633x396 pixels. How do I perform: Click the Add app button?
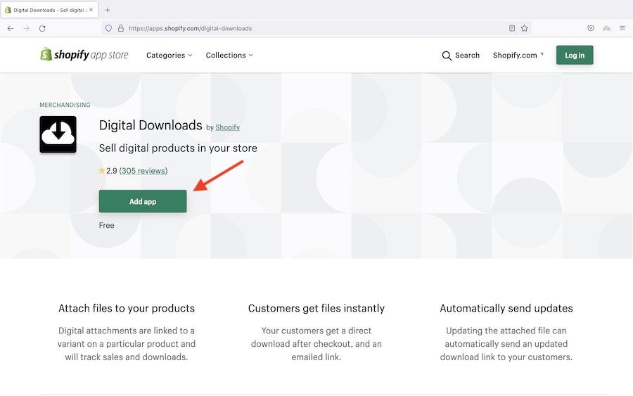pos(143,201)
